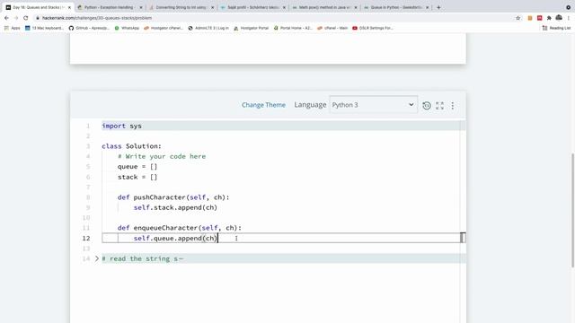The width and height of the screenshot is (575, 323).
Task: Open a new browser tab
Action: (x=438, y=7)
